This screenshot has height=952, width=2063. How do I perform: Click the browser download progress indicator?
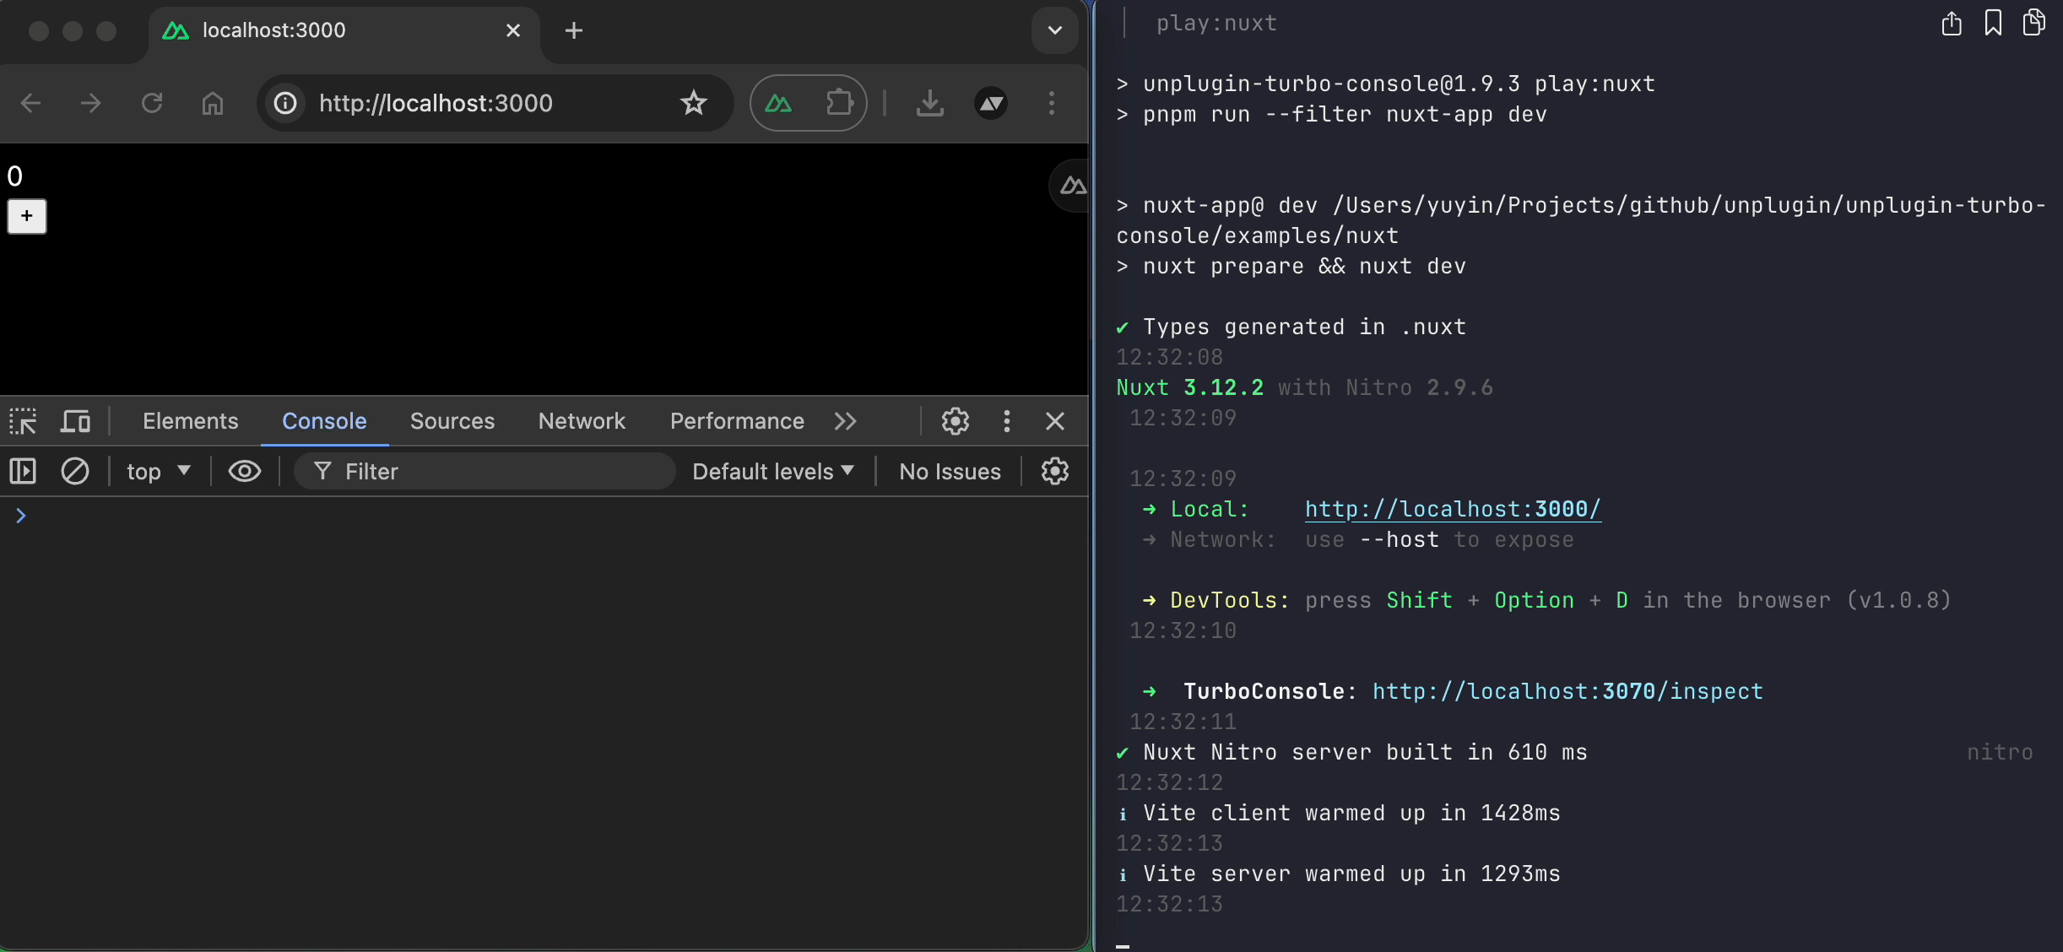click(x=929, y=102)
